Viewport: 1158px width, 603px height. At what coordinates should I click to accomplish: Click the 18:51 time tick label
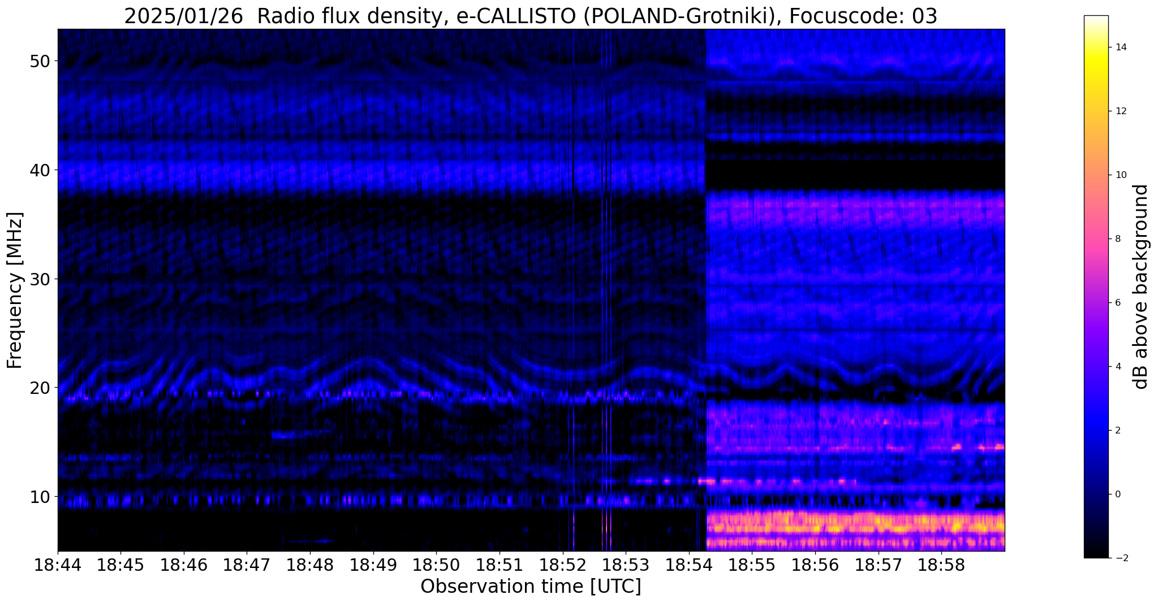pos(500,565)
